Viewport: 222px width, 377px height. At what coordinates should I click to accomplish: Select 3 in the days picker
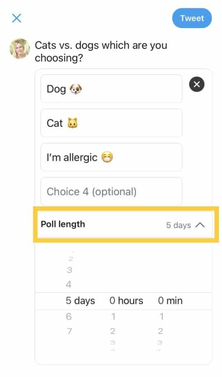[x=69, y=270]
